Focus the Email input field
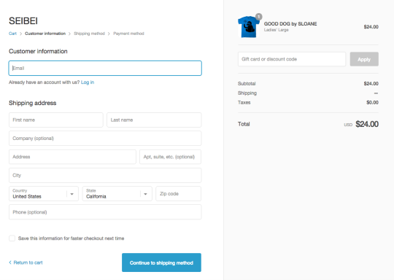This screenshot has height=280, width=394. point(105,68)
